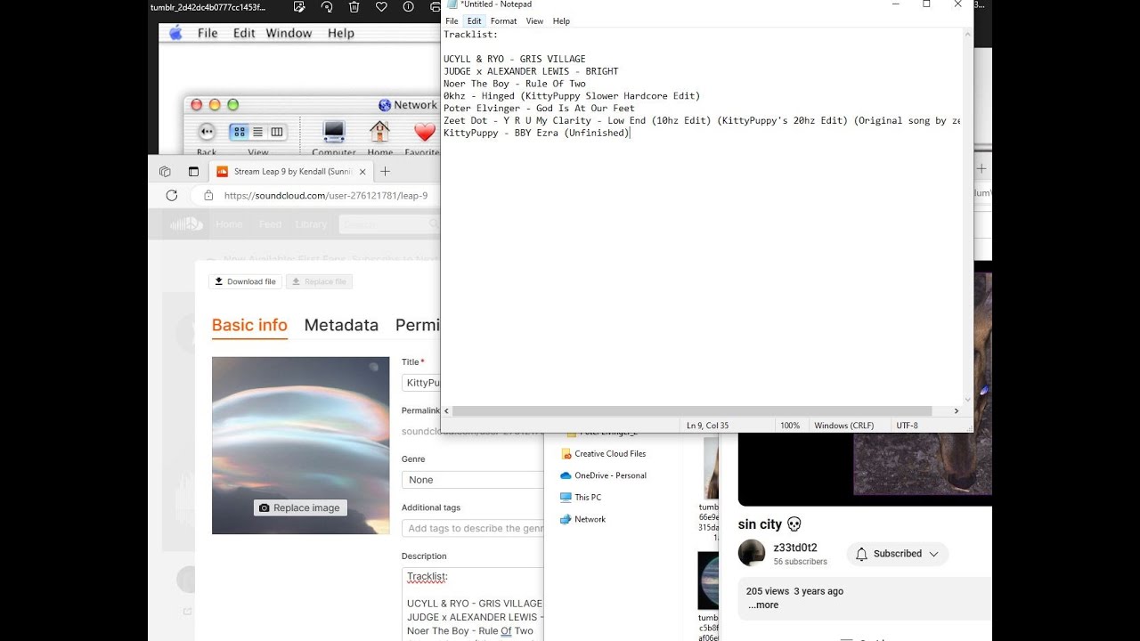1140x641 pixels.
Task: Select icon view in the Mac View control
Action: point(240,132)
